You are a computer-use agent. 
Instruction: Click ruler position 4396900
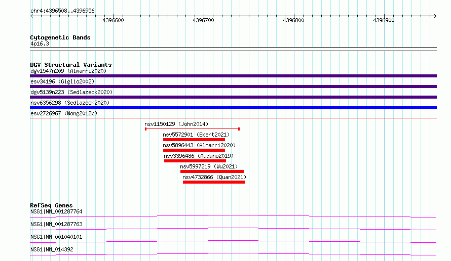384,20
